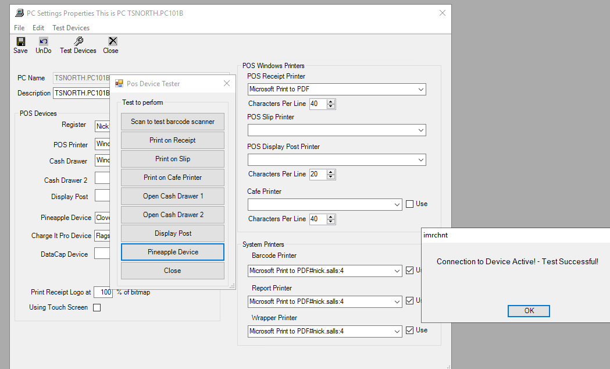
Task: Click the Display Post device field
Action: click(x=103, y=195)
